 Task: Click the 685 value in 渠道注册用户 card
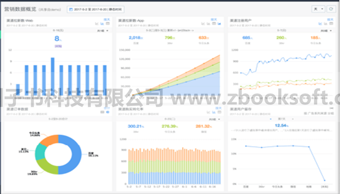[x=247, y=38]
